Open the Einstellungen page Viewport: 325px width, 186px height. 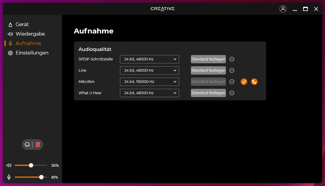(32, 53)
